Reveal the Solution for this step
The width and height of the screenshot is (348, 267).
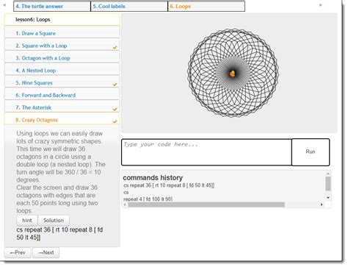(x=54, y=221)
